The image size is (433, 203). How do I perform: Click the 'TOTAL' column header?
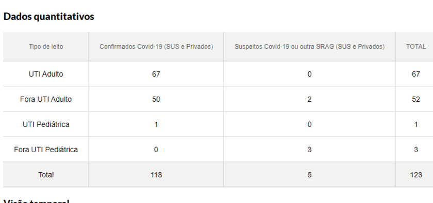point(416,47)
